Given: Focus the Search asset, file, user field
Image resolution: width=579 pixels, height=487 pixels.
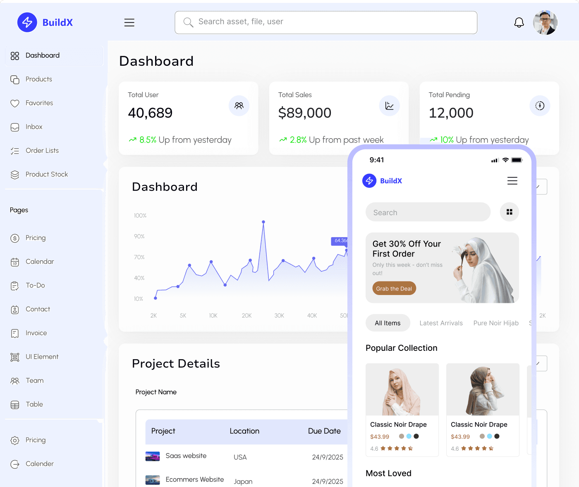Looking at the screenshot, I should coord(326,22).
